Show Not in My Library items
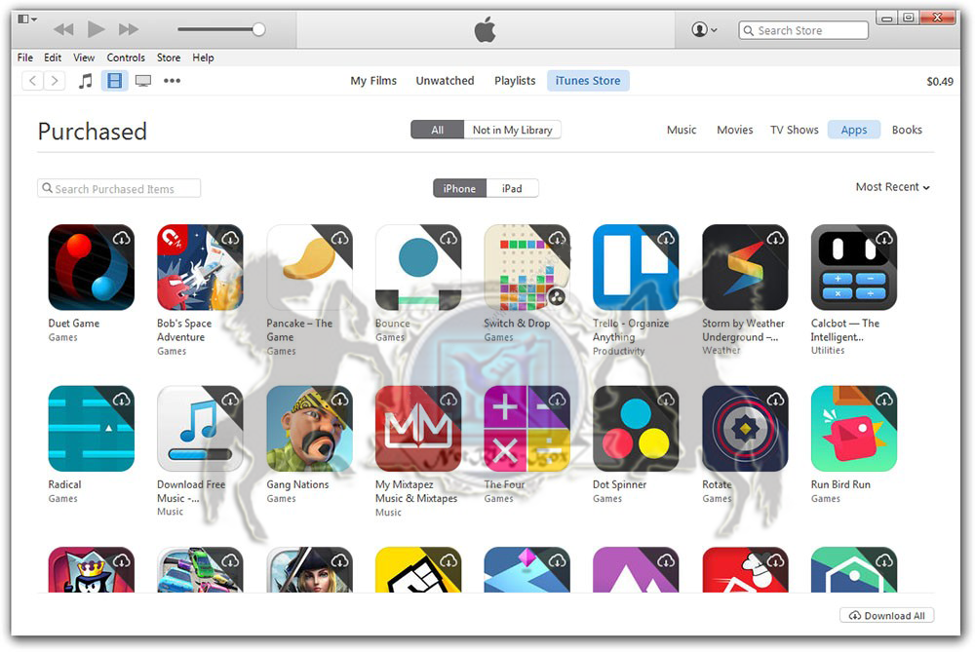 513,130
